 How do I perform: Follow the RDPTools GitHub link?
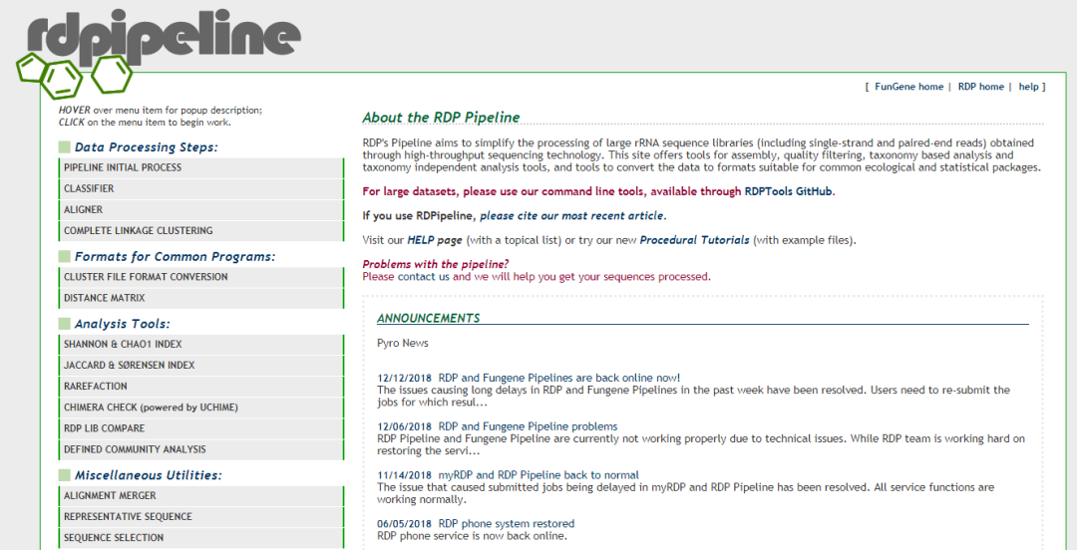pyautogui.click(x=789, y=191)
